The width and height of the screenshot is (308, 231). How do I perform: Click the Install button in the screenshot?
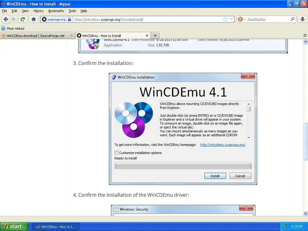(215, 176)
